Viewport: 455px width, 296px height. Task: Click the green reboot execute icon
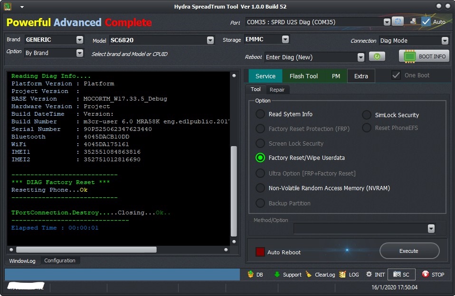(x=377, y=56)
